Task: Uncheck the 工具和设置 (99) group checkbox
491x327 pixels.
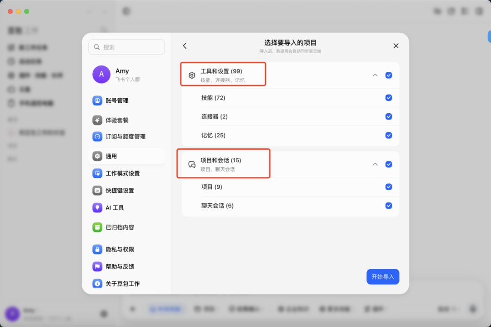Action: pos(389,75)
